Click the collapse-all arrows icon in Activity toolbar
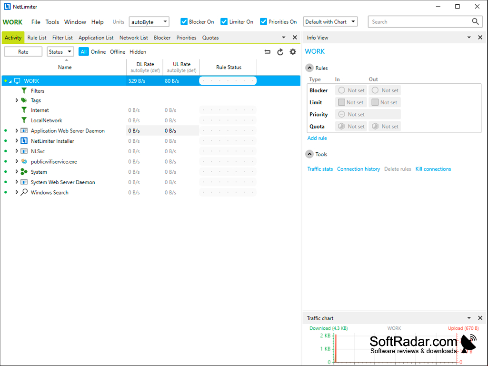 268,52
